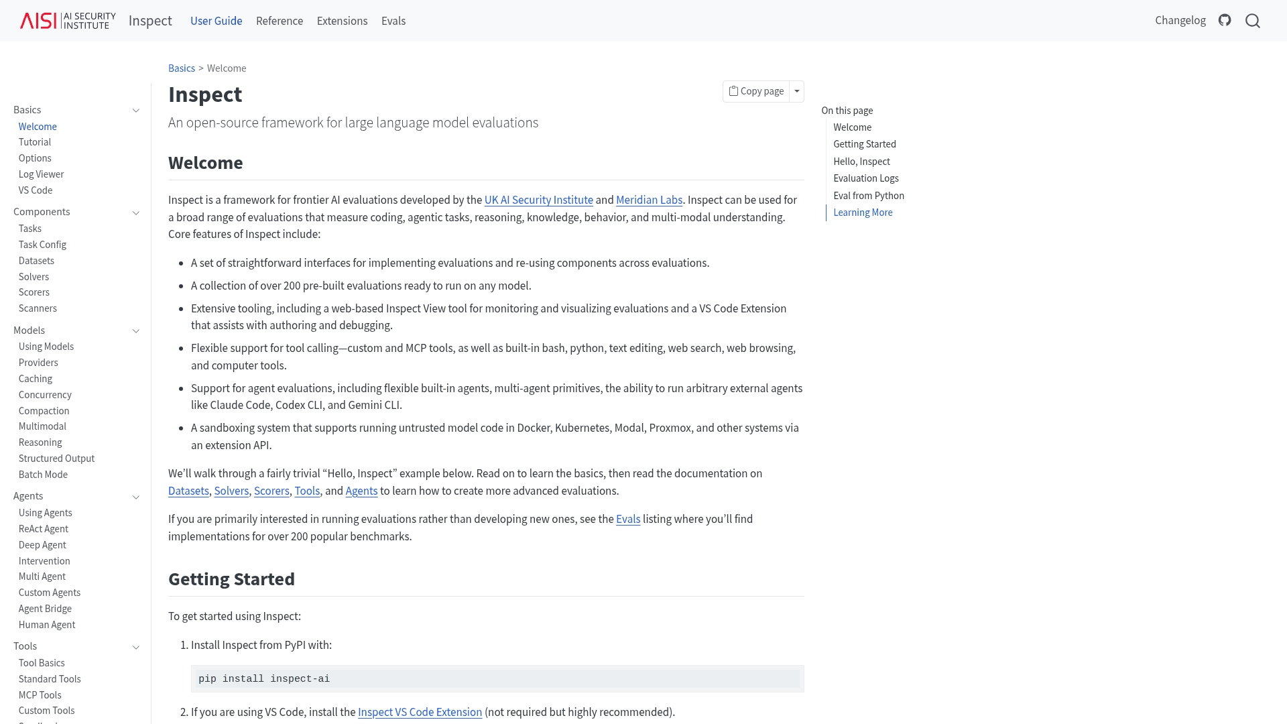
Task: Open the GitHub repository icon
Action: point(1225,21)
